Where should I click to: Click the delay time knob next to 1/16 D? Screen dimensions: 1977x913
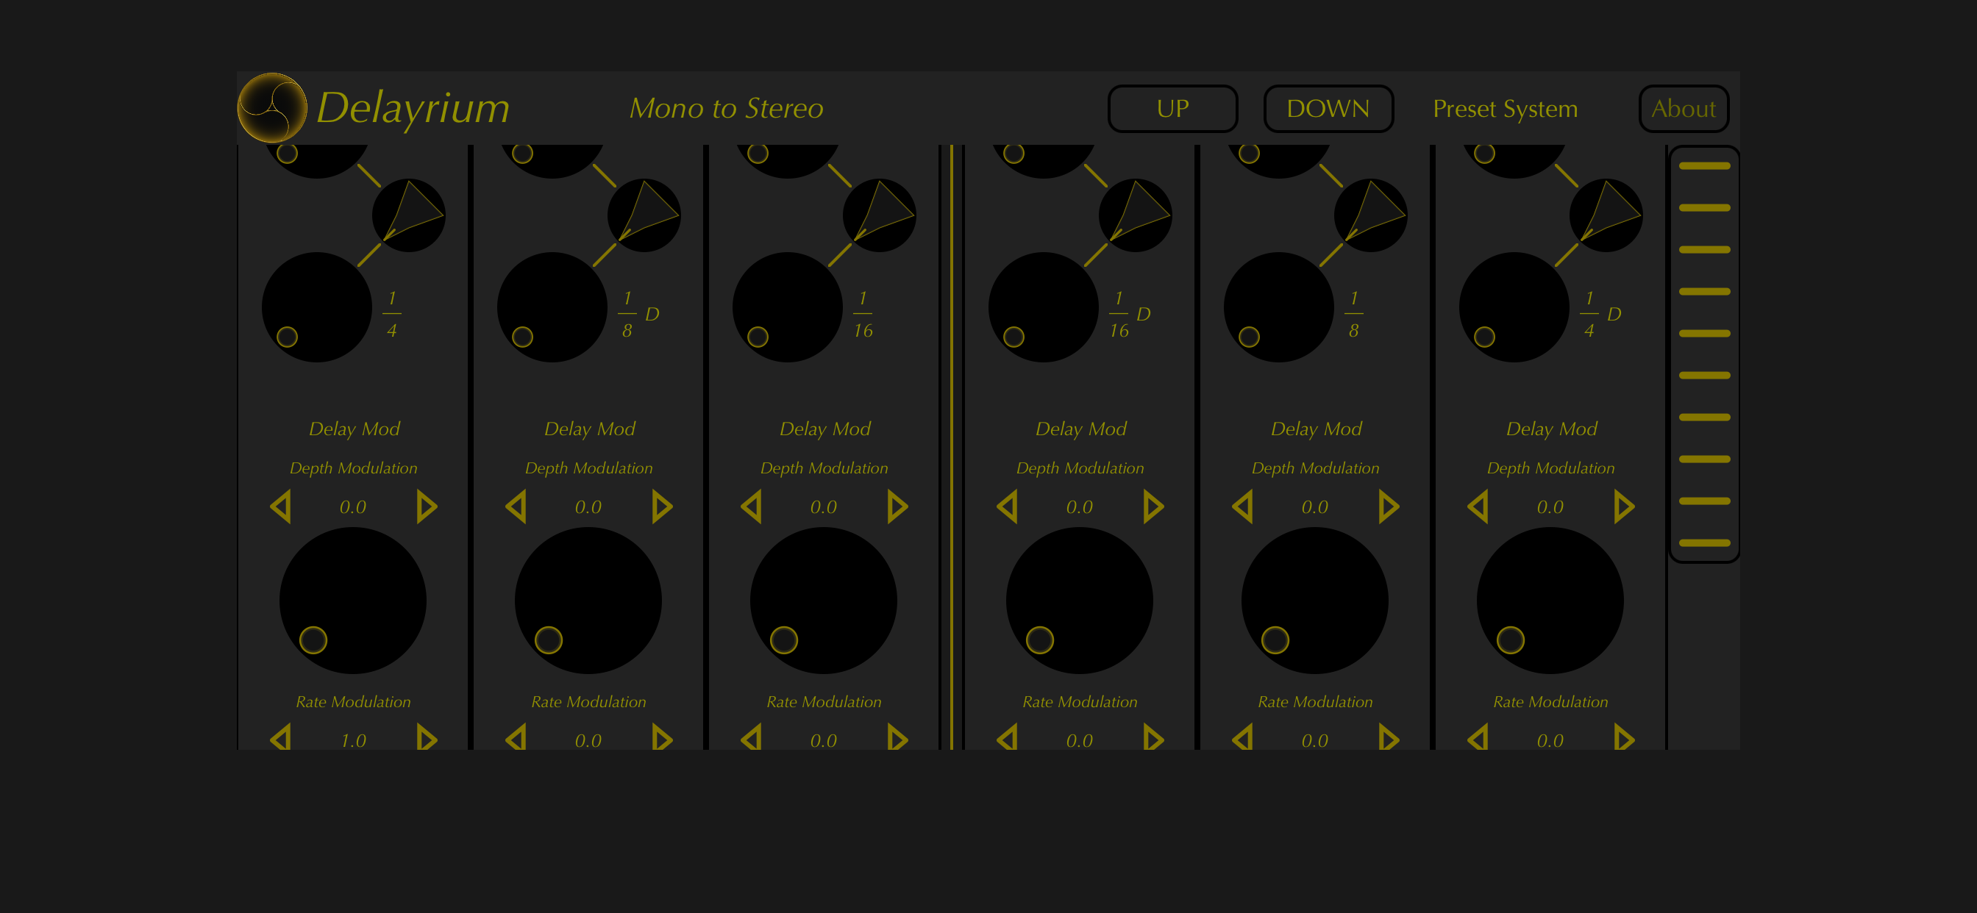pos(1043,308)
